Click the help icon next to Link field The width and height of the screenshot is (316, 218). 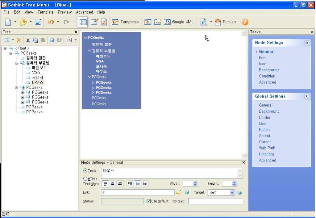[187, 192]
